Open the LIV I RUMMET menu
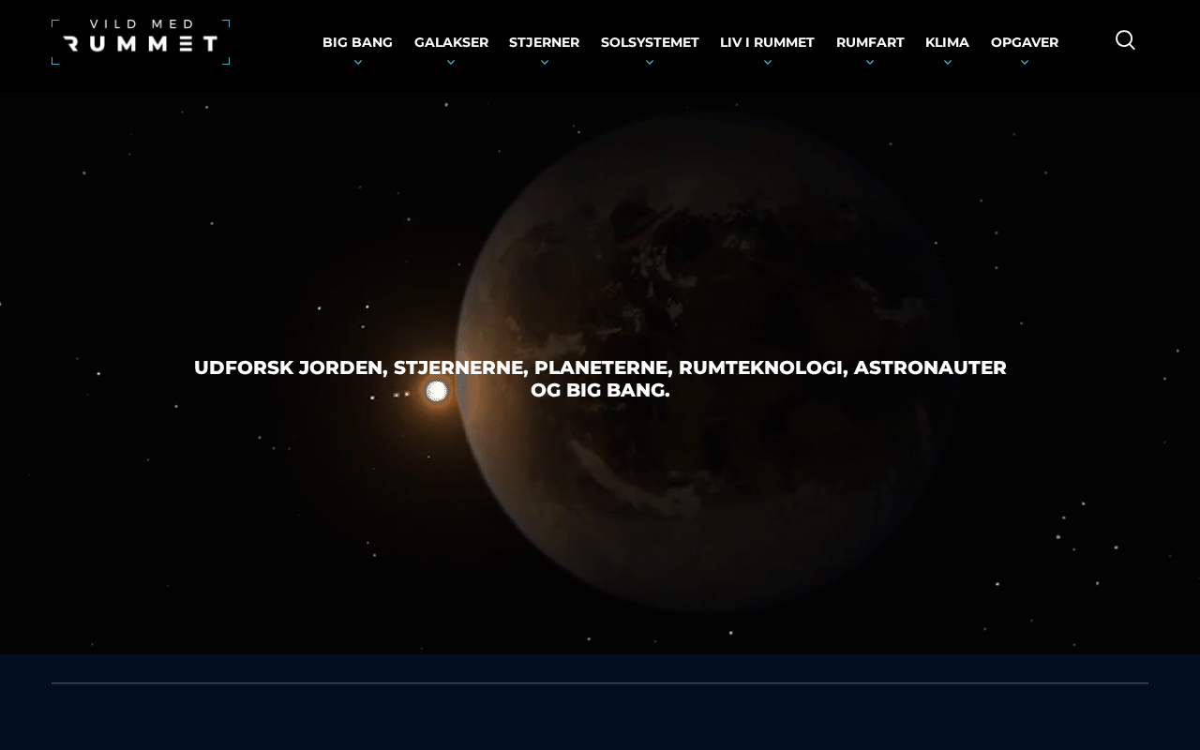Screen dimensions: 1200x750 coord(767,42)
